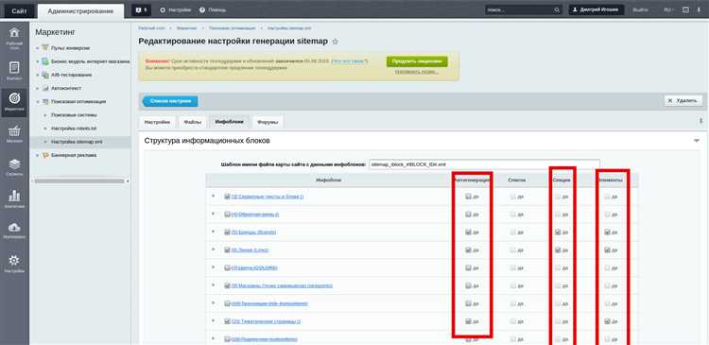The width and height of the screenshot is (709, 345).
Task: Expand the Магазины infoblock row
Action: tap(213, 285)
